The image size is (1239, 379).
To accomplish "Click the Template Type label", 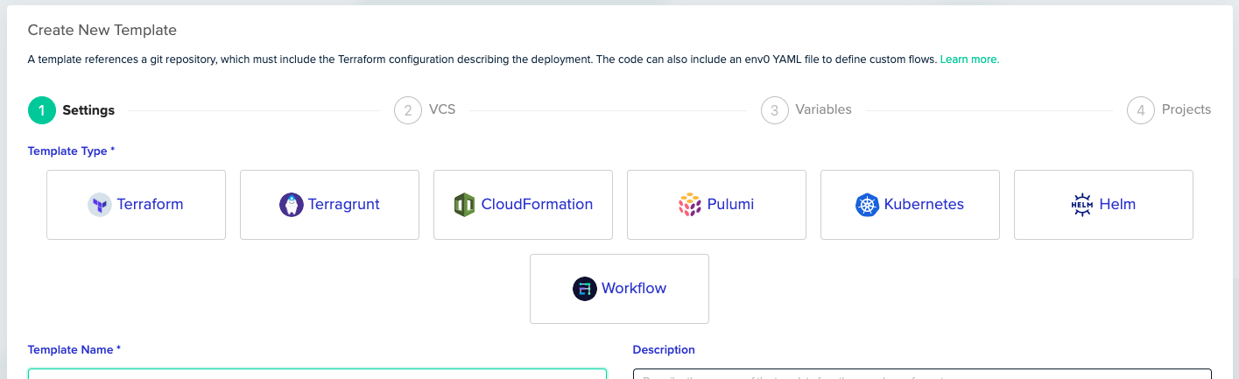I will click(x=72, y=151).
